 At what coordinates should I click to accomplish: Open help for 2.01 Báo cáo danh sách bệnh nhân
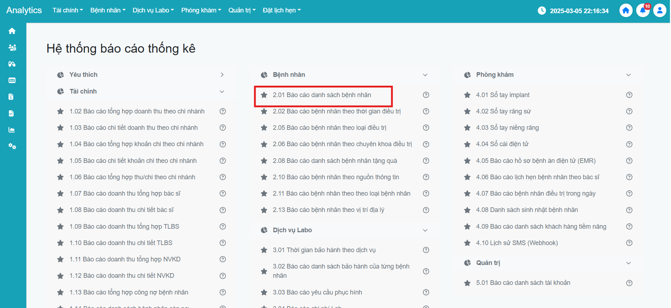coord(426,95)
